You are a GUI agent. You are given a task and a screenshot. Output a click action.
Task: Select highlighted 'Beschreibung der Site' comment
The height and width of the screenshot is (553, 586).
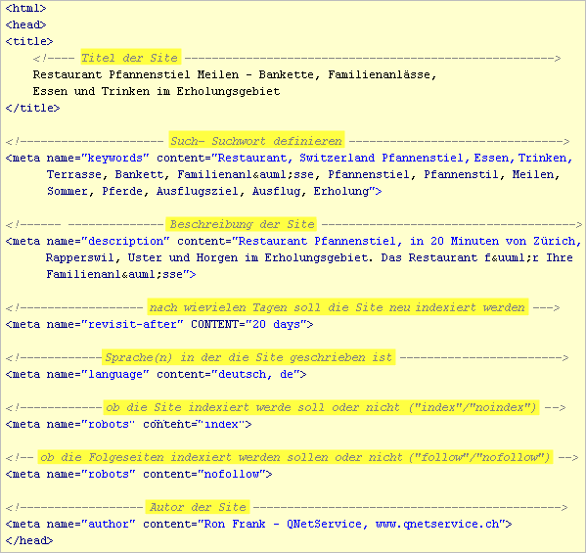point(242,224)
